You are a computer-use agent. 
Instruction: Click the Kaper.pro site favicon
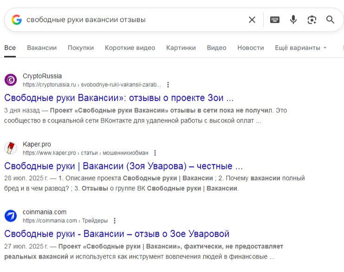coord(11,148)
